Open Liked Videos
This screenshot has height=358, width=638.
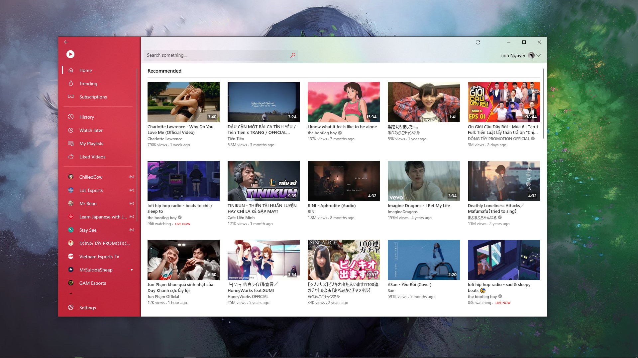[92, 157]
